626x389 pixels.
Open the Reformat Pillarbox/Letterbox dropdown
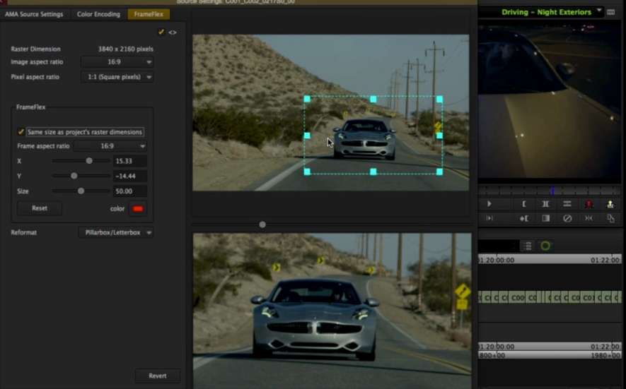pyautogui.click(x=116, y=232)
